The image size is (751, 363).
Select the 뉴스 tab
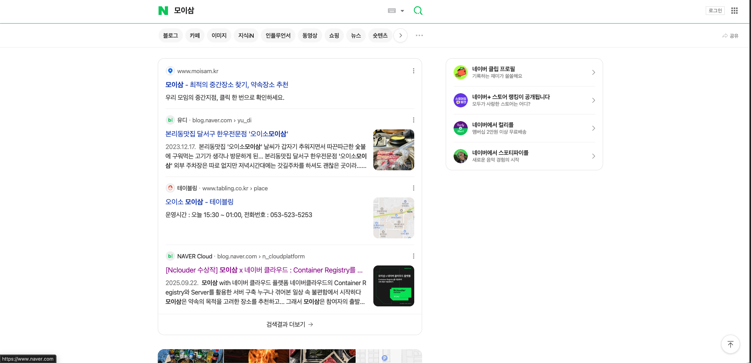[356, 35]
